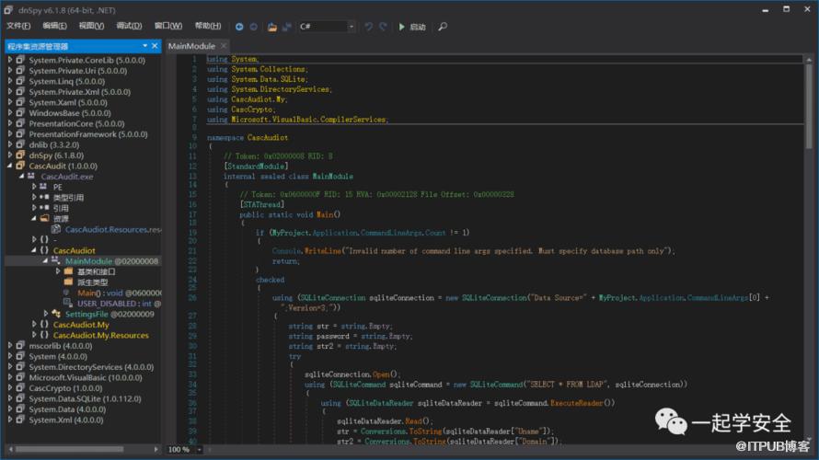Click the redo toolbar icon

coord(384,27)
